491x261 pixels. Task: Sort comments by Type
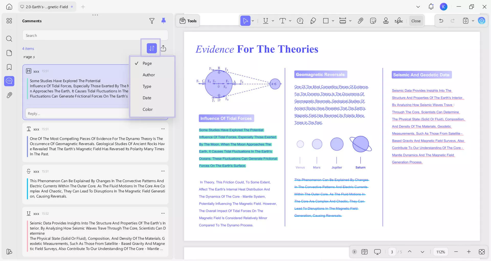152,86
